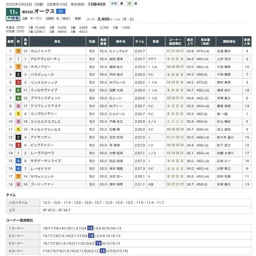Image resolution: width=256 pixels, height=256 pixels.
Task: Select horse name タイセイプランセス
Action: coord(45,129)
